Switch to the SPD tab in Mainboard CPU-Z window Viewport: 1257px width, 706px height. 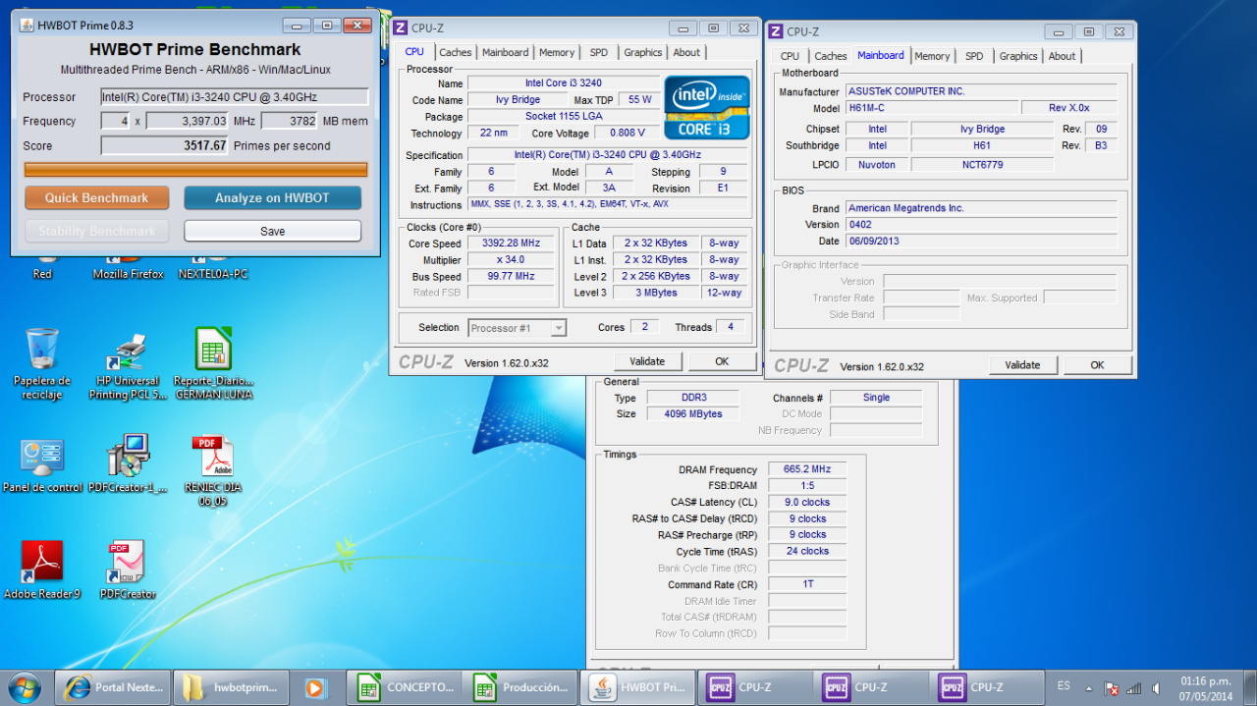[x=974, y=56]
